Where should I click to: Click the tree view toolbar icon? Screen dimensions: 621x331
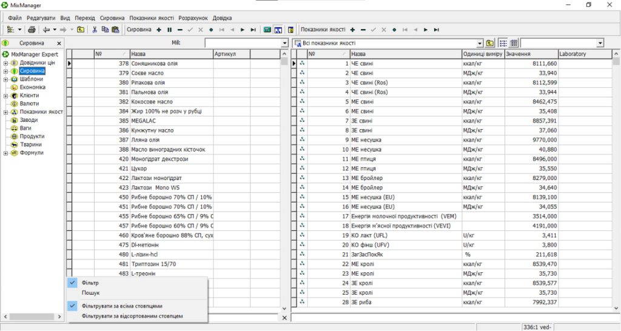click(x=11, y=30)
